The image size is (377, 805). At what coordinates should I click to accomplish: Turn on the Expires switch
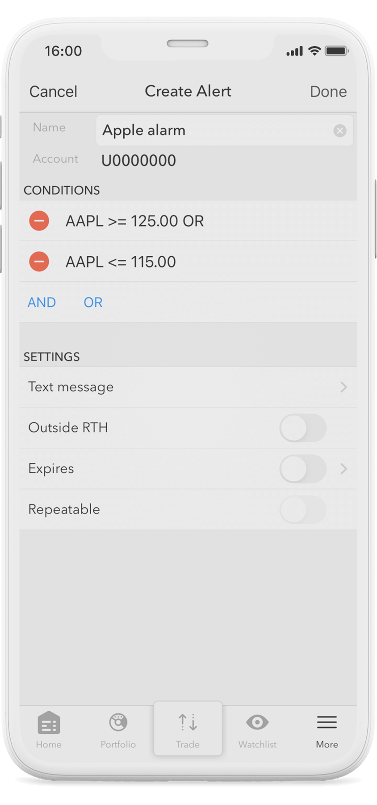(303, 469)
